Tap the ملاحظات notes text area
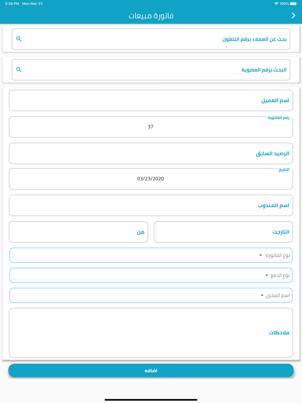The image size is (302, 403). [x=151, y=333]
